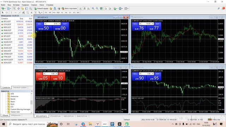
Task: Switch timeframe to M30
Action: [58, 13]
